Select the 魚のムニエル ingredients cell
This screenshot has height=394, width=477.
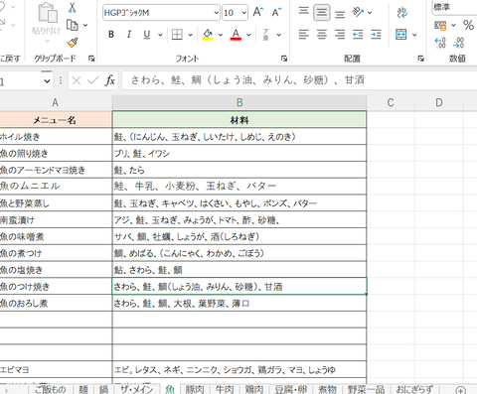coord(239,187)
